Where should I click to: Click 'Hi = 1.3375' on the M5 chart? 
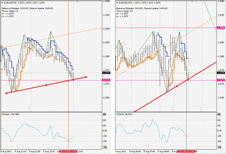[8, 14]
